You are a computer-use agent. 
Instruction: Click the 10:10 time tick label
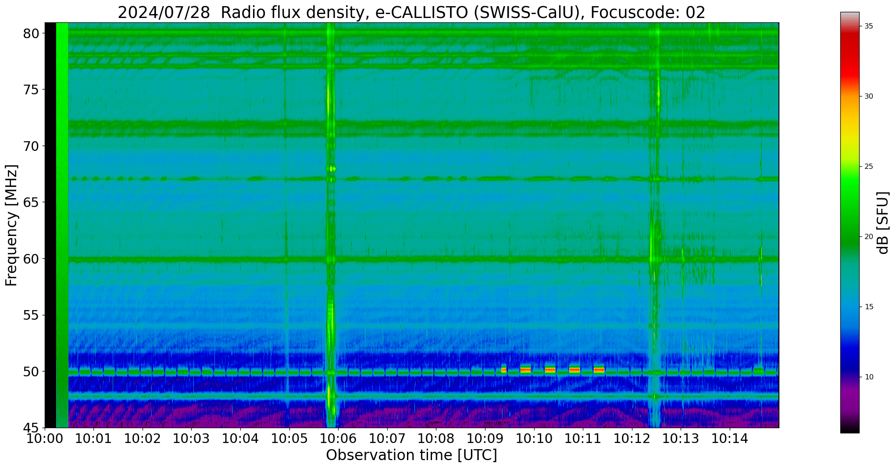[x=534, y=439]
